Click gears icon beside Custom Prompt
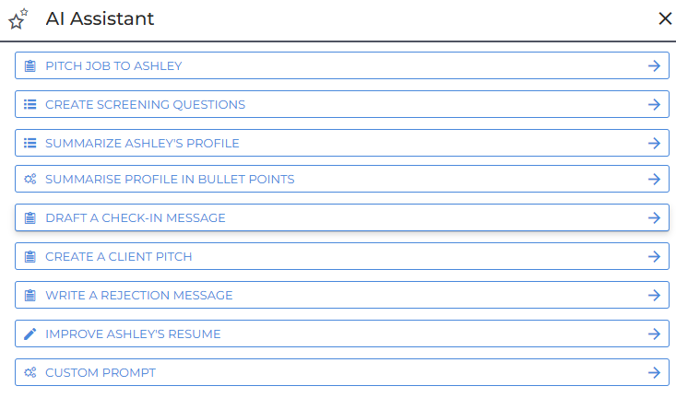Screen dimensions: 676x398 coord(30,372)
